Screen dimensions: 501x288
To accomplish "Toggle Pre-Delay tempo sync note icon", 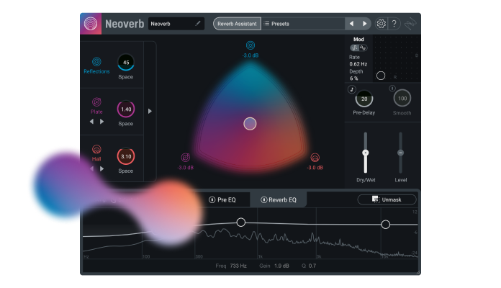I will pyautogui.click(x=352, y=89).
